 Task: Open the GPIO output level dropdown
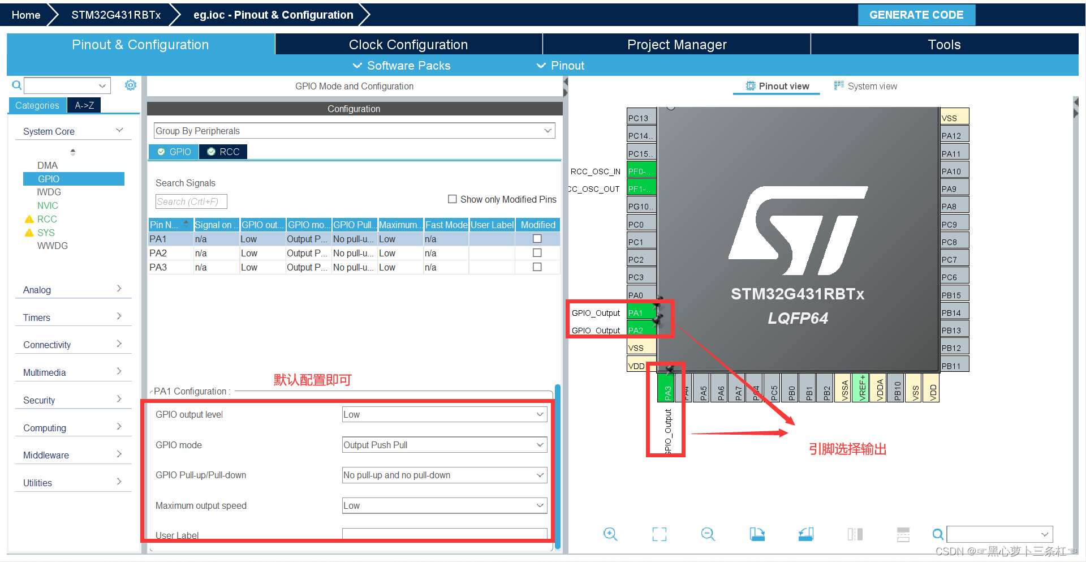pyautogui.click(x=445, y=414)
